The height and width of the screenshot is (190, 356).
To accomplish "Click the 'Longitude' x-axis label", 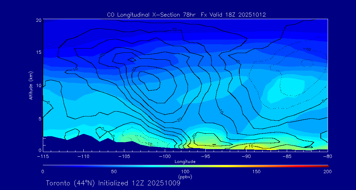I will click(185, 162).
